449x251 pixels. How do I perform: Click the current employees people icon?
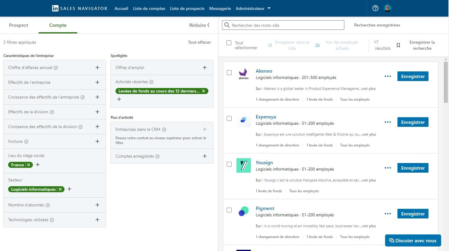click(318, 45)
